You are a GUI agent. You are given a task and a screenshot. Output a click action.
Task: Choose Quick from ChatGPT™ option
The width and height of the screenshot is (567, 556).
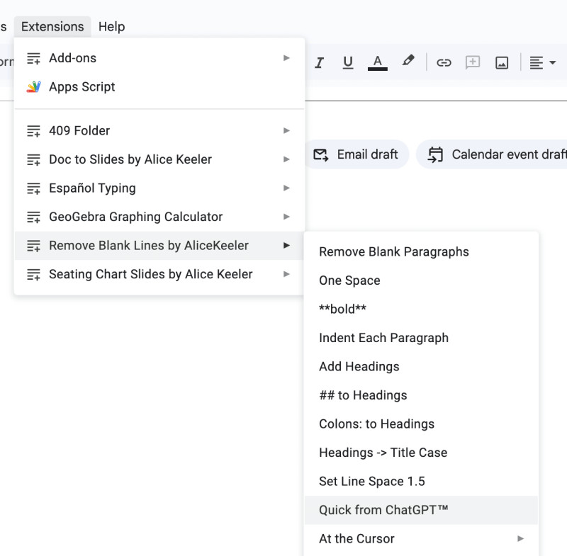pyautogui.click(x=421, y=510)
